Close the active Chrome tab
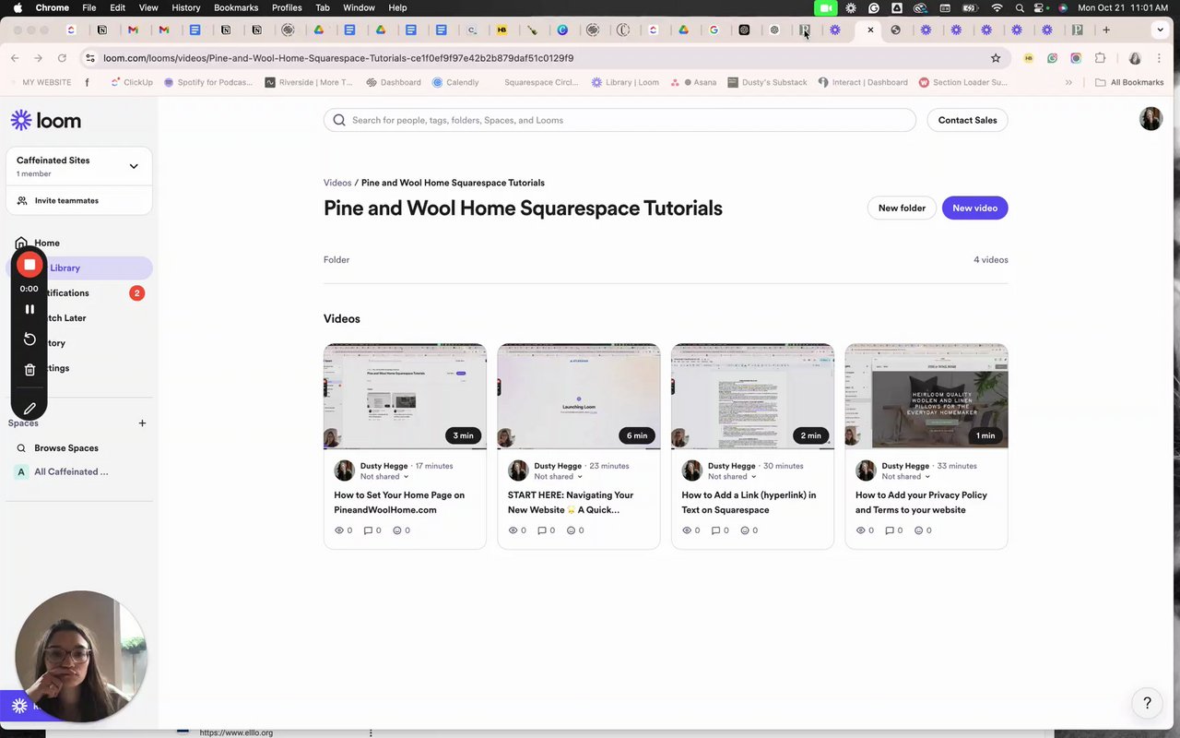This screenshot has height=738, width=1180. [x=870, y=30]
